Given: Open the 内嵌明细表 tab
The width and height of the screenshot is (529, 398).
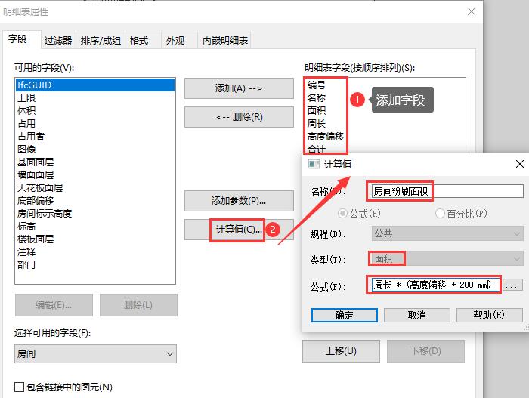Looking at the screenshot, I should tap(225, 41).
